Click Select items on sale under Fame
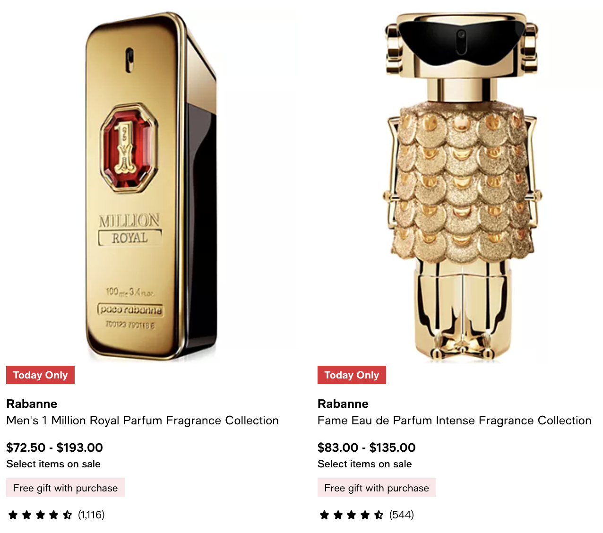 coord(364,464)
